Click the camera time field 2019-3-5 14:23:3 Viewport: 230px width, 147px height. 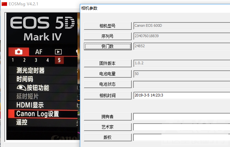point(182,95)
